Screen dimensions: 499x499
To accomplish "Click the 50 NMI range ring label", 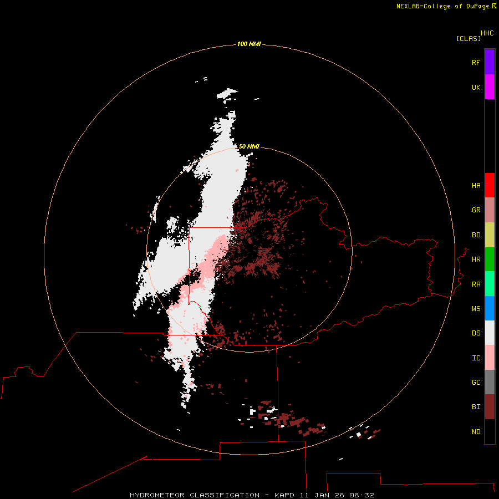I will [249, 146].
